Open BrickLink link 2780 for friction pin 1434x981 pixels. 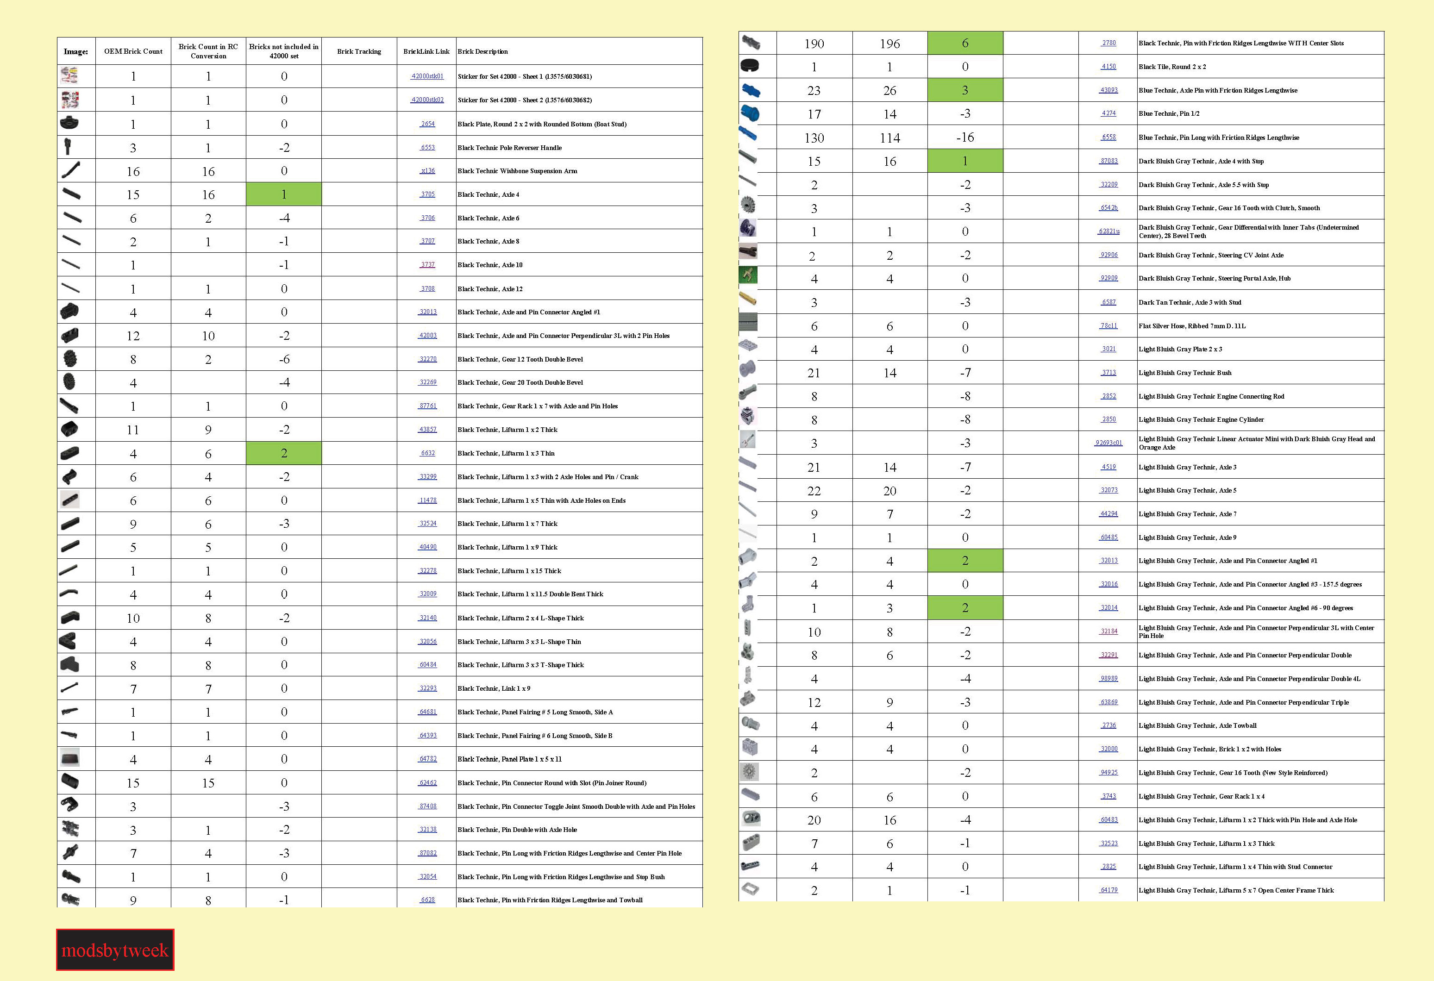pos(1108,43)
